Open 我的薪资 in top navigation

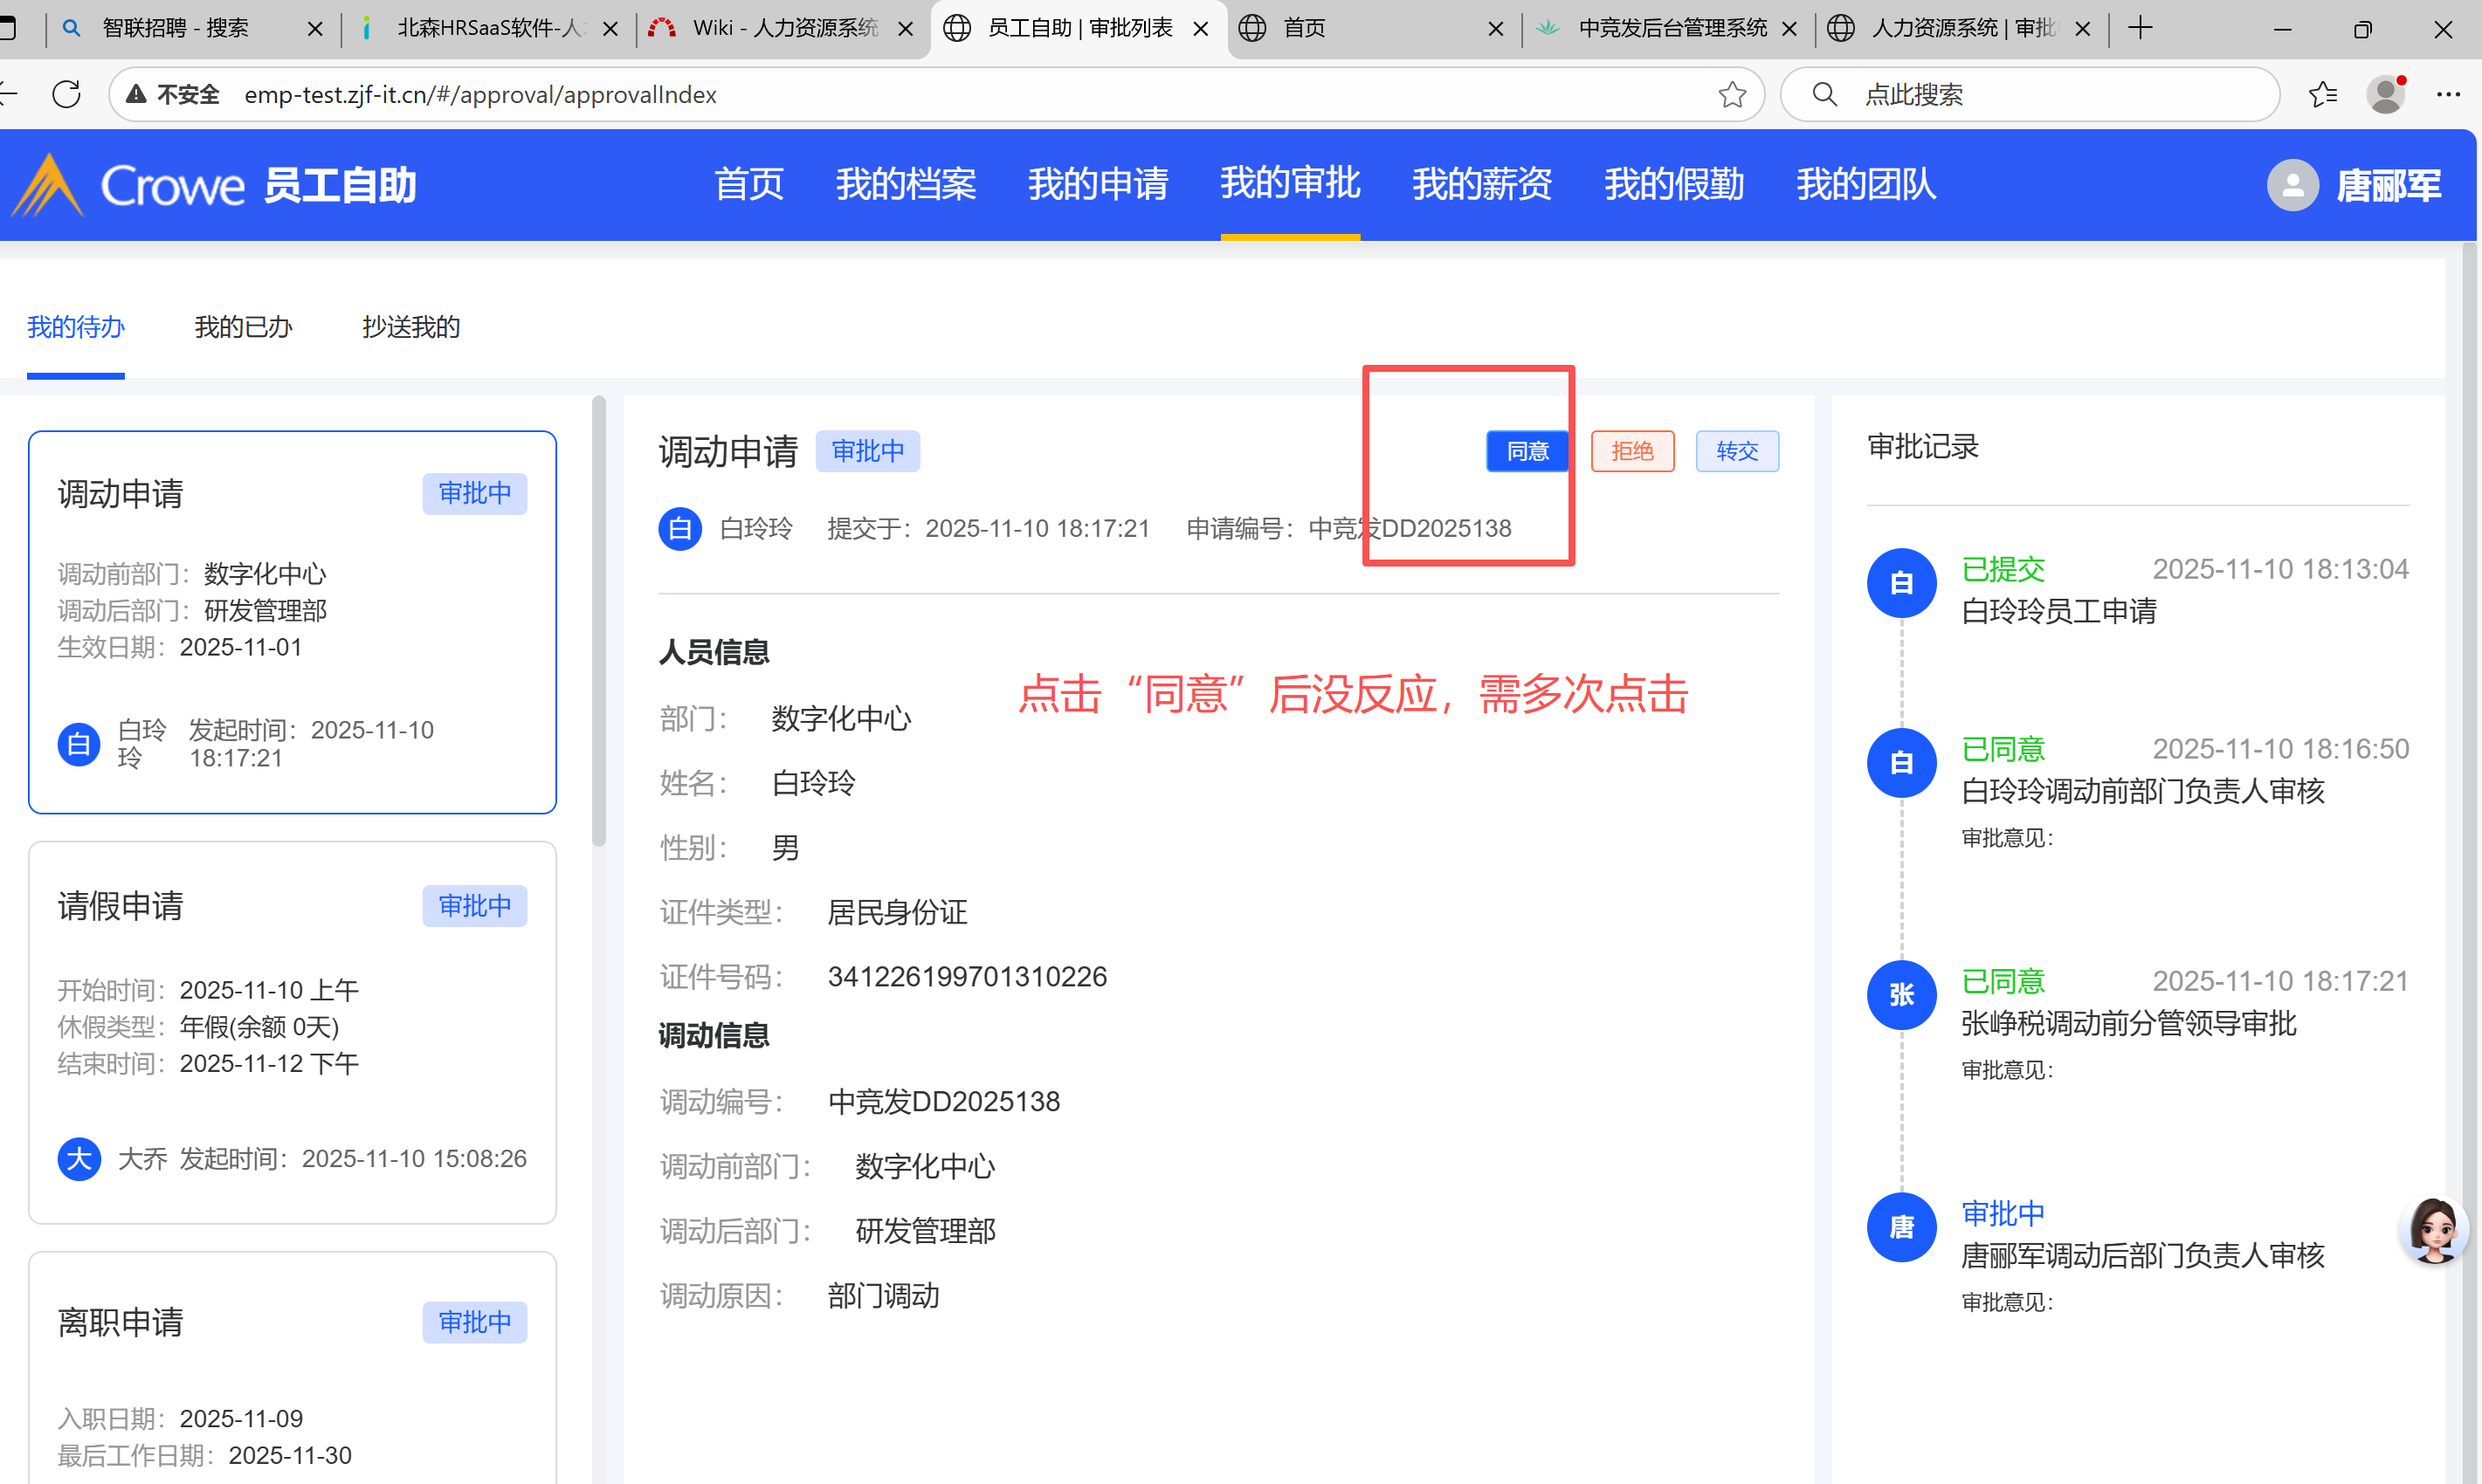click(x=1481, y=184)
